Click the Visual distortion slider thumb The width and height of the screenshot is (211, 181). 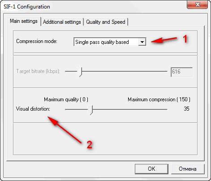pyautogui.click(x=90, y=110)
